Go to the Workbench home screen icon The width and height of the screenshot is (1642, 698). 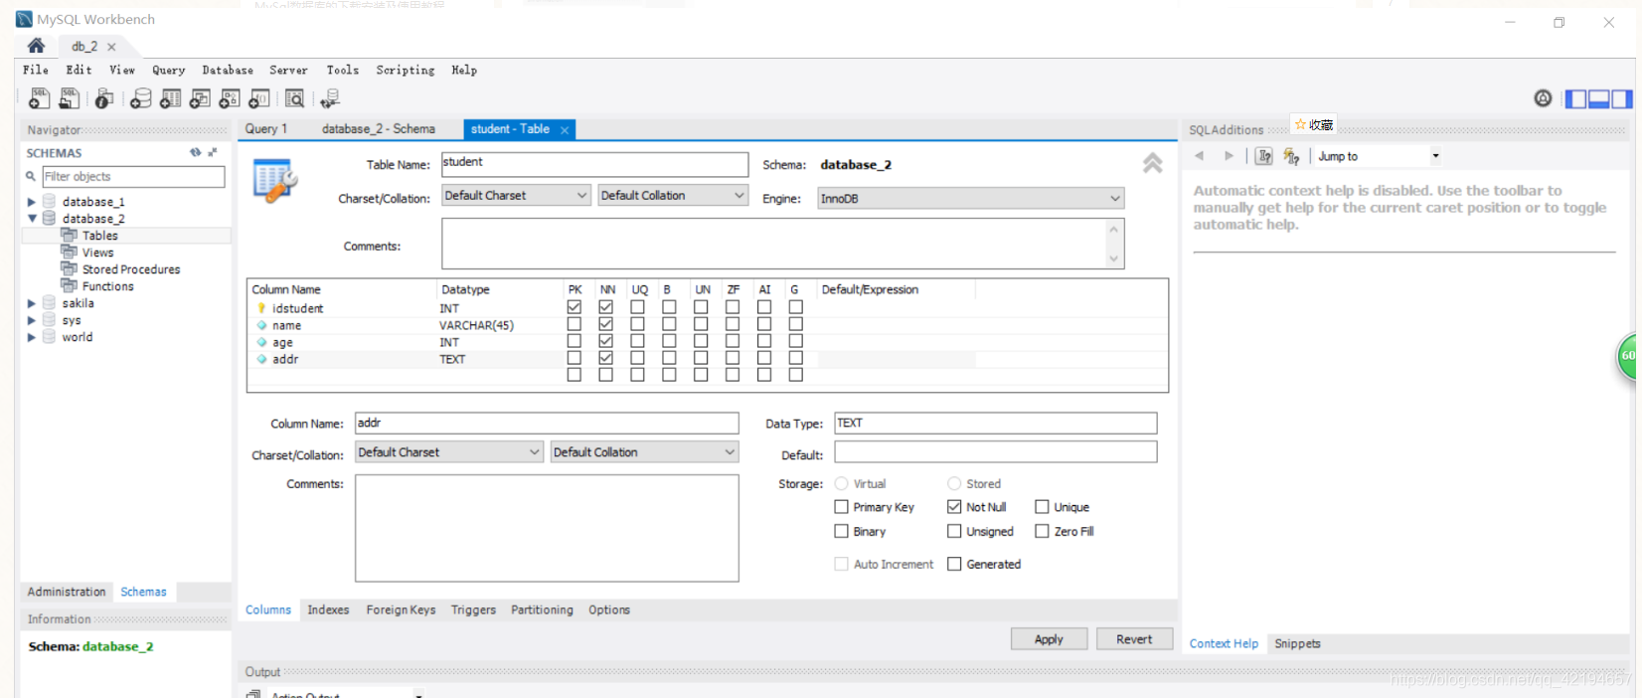(x=36, y=46)
